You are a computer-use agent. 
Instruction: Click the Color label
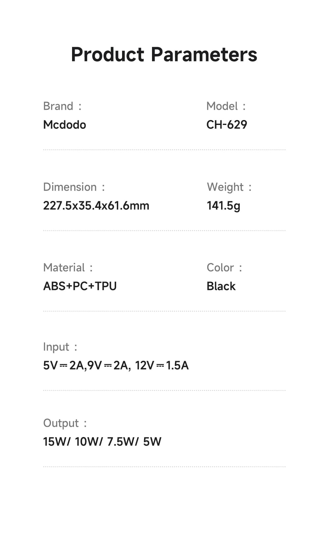(220, 268)
